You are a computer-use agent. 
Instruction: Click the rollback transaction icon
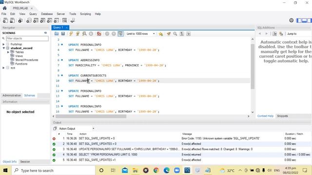(114, 34)
